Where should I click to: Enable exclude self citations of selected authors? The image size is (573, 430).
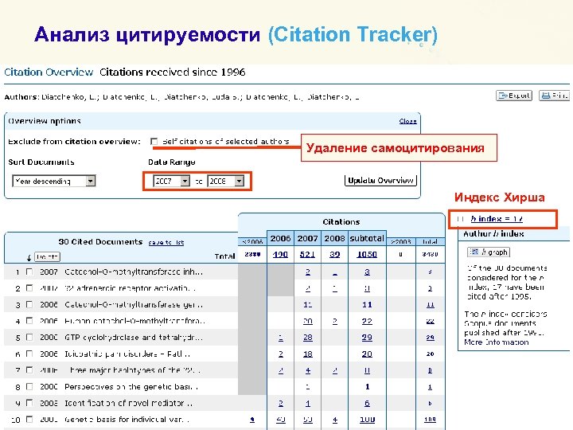click(x=154, y=141)
